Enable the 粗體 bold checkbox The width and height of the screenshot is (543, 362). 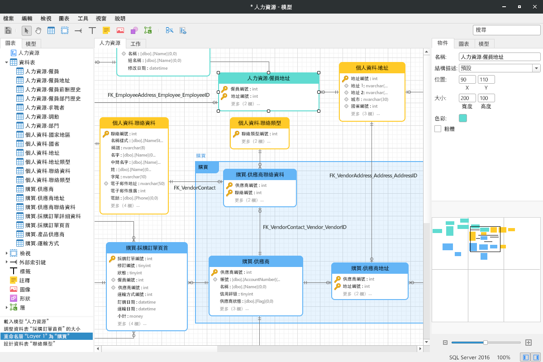coord(438,129)
